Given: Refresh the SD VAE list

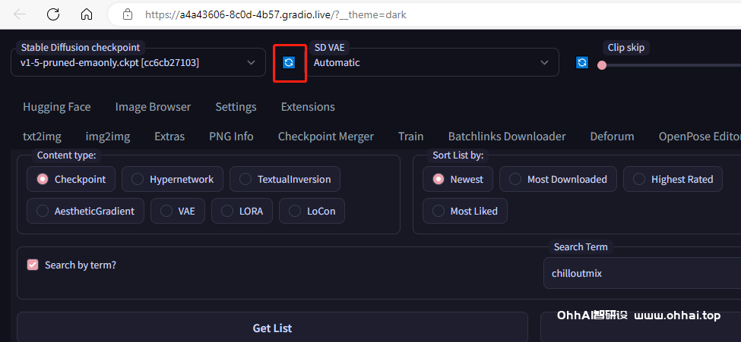Looking at the screenshot, I should (582, 62).
